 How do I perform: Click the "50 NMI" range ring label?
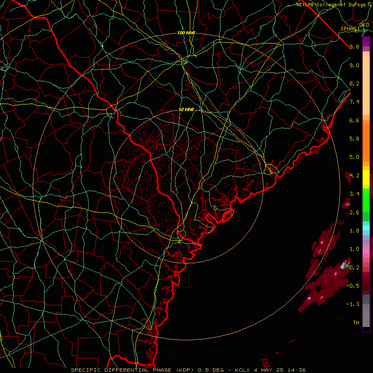tap(186, 110)
